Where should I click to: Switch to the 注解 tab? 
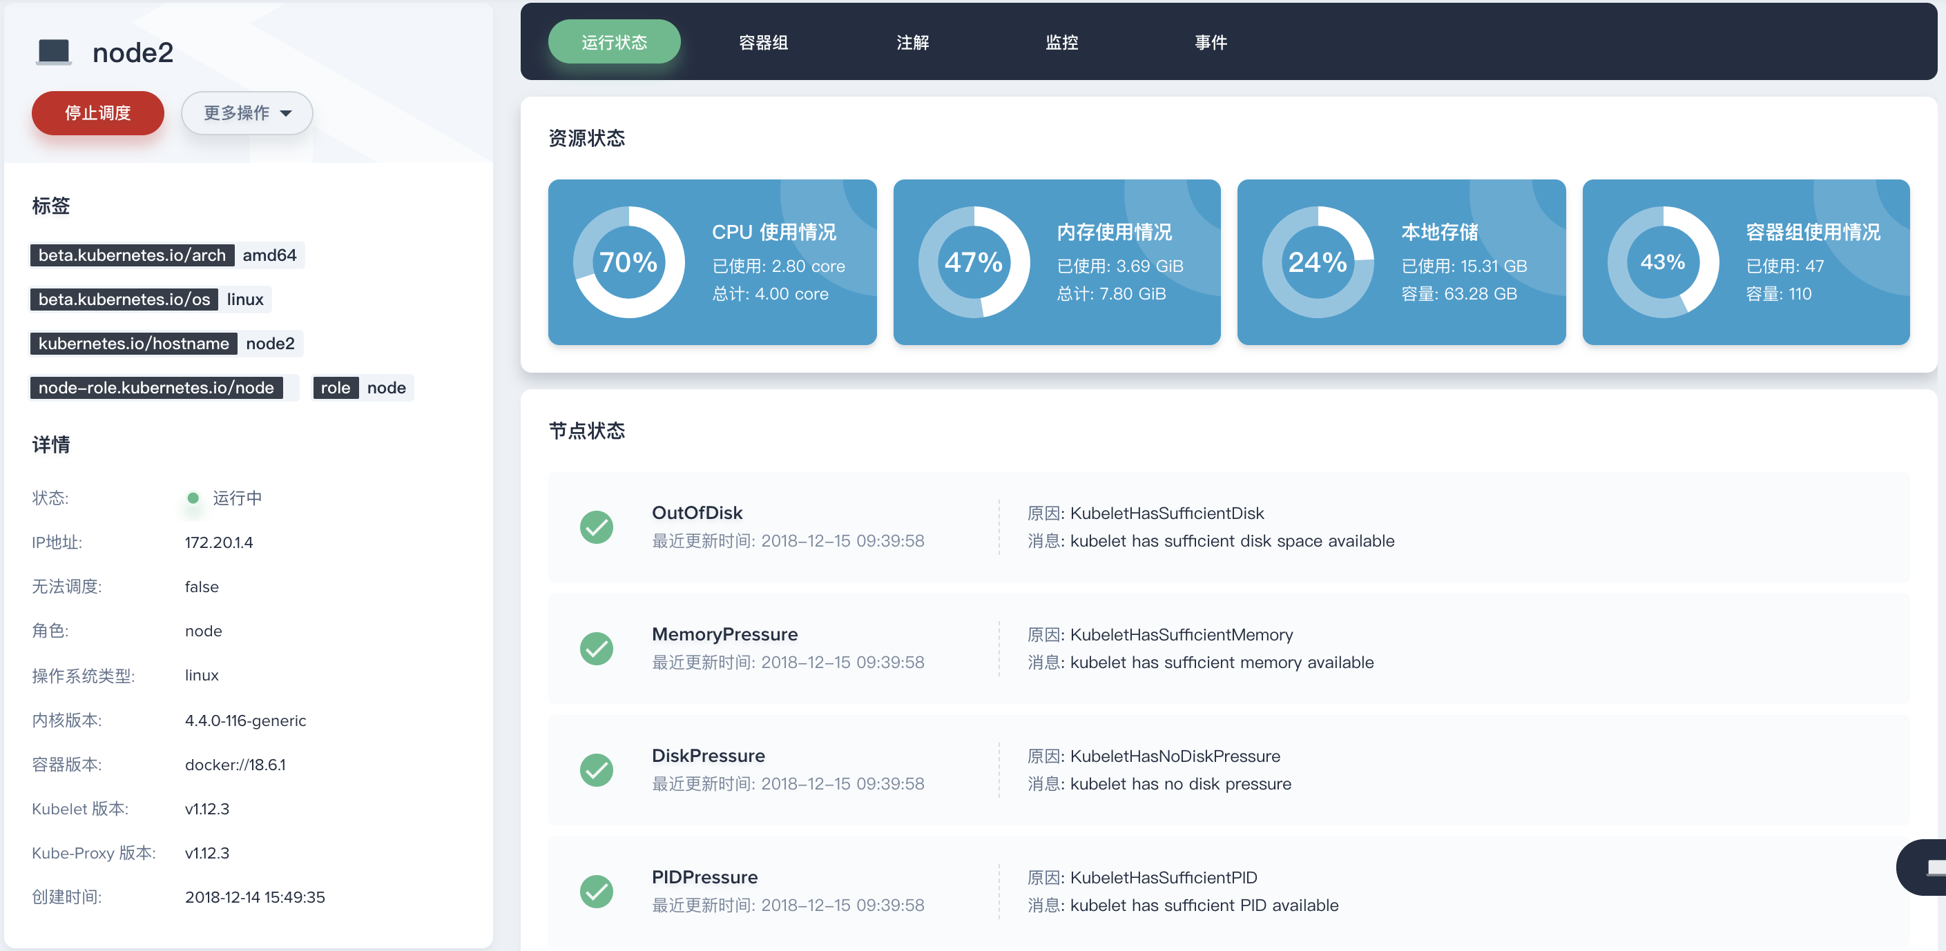point(912,42)
